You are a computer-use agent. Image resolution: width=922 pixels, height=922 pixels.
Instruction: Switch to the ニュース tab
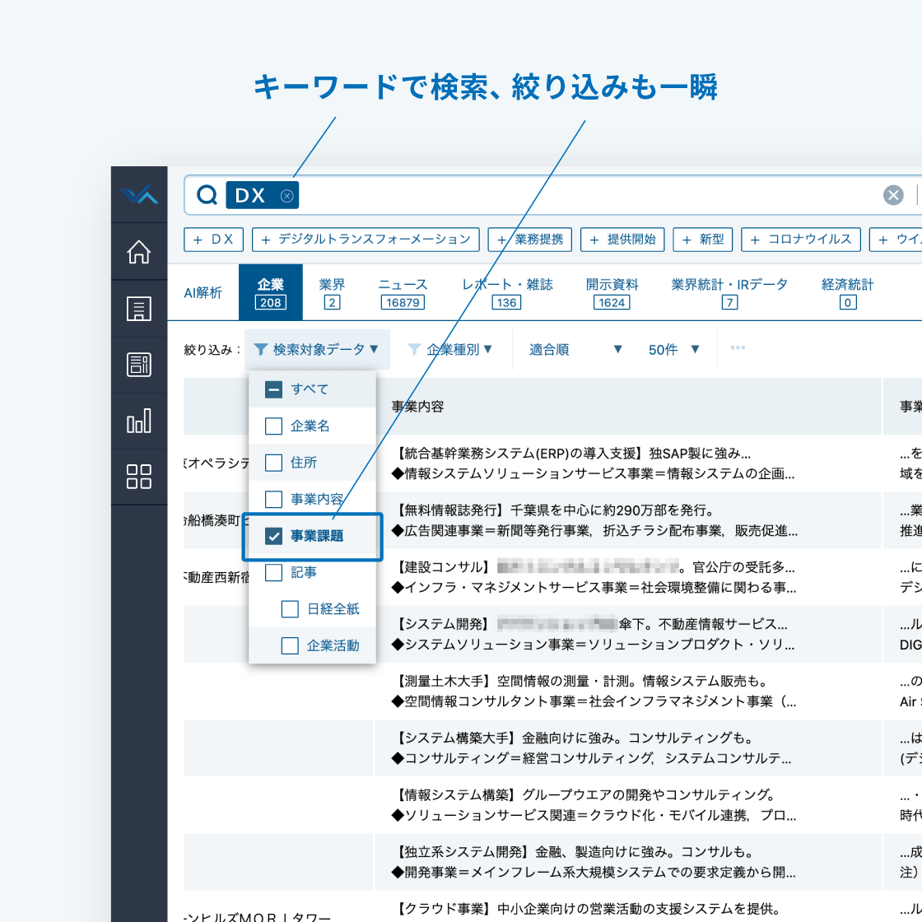pyautogui.click(x=403, y=292)
